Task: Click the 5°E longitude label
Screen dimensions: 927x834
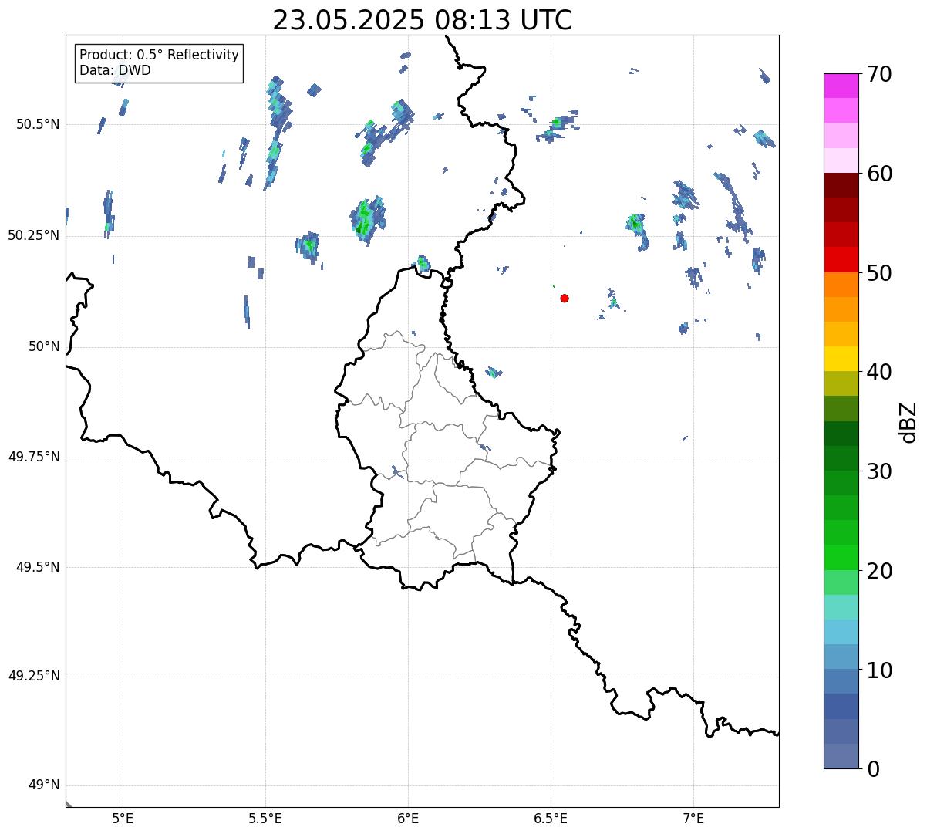Action: [123, 818]
